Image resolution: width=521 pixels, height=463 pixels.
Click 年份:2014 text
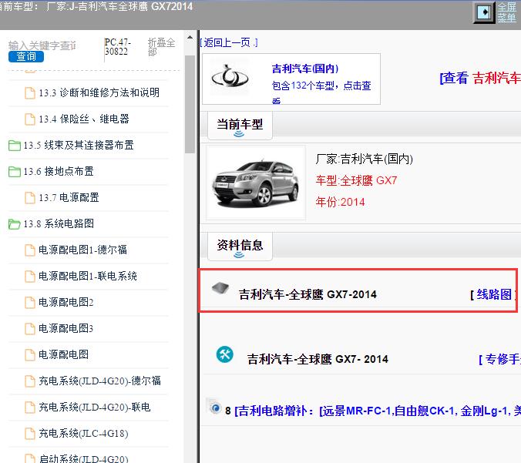340,202
